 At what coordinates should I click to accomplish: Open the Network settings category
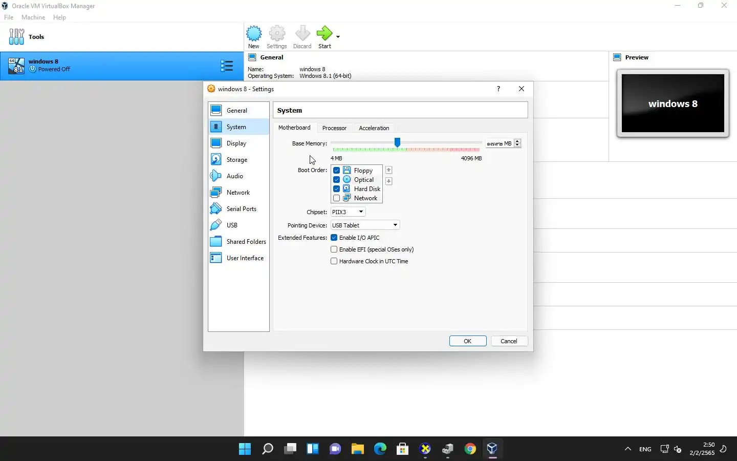click(239, 193)
